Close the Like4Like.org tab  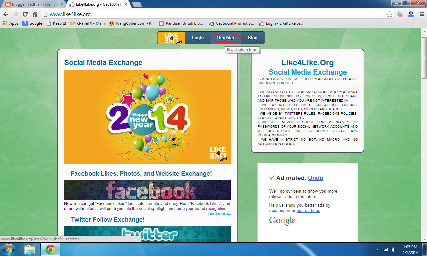(x=126, y=5)
